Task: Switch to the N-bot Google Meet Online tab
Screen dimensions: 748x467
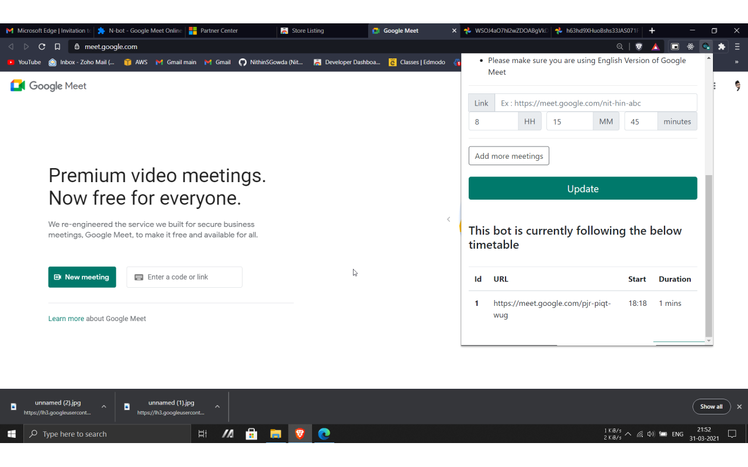Action: click(x=140, y=30)
